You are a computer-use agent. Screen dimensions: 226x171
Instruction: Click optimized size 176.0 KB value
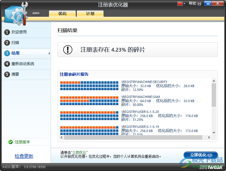pos(191,116)
